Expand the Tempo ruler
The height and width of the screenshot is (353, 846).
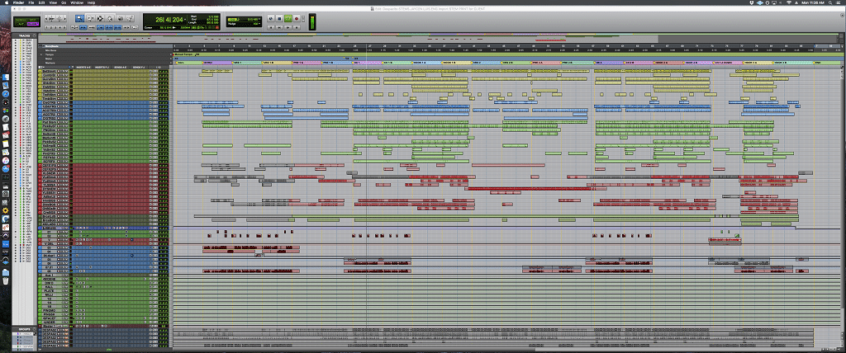pyautogui.click(x=41, y=54)
